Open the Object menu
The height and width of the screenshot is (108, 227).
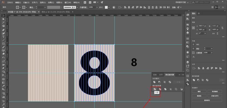coord(26,2)
